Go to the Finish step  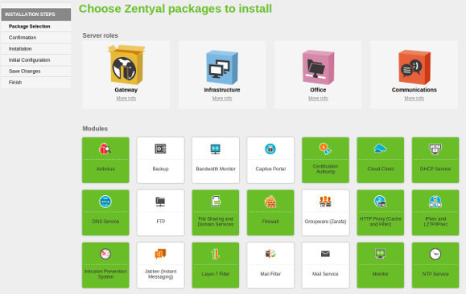tap(36, 83)
